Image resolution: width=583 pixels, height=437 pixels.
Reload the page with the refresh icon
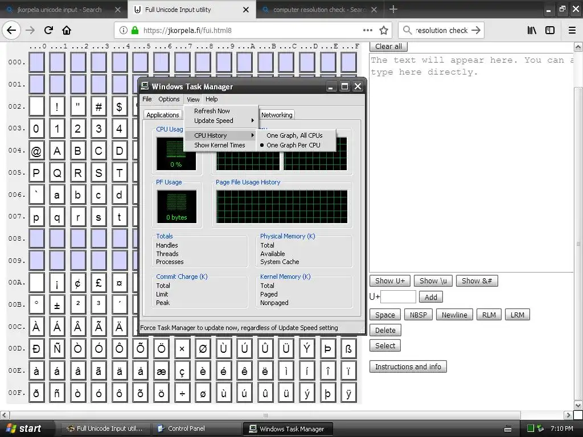point(48,30)
